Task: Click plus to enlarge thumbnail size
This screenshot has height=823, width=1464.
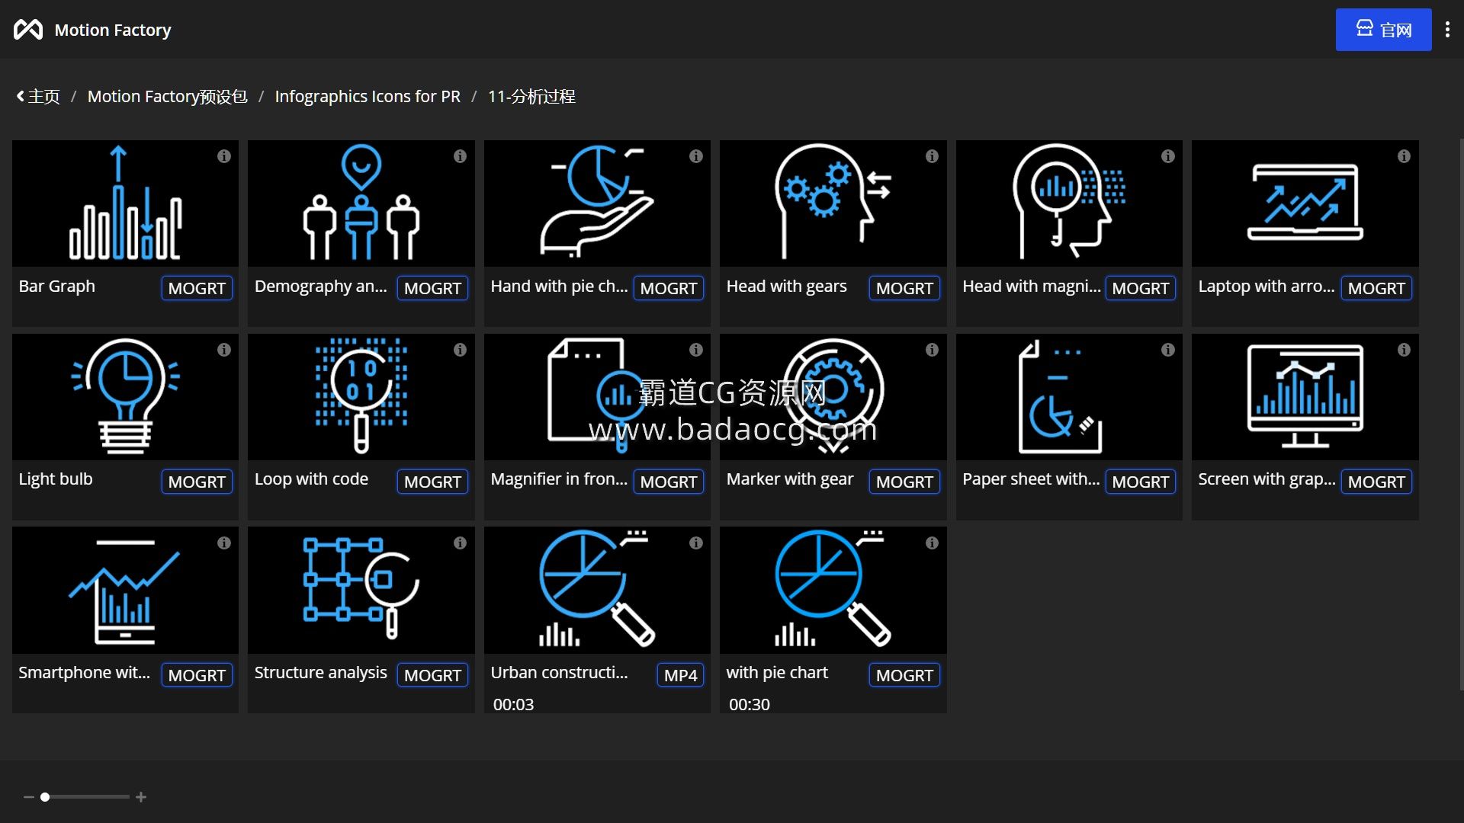Action: 141,797
